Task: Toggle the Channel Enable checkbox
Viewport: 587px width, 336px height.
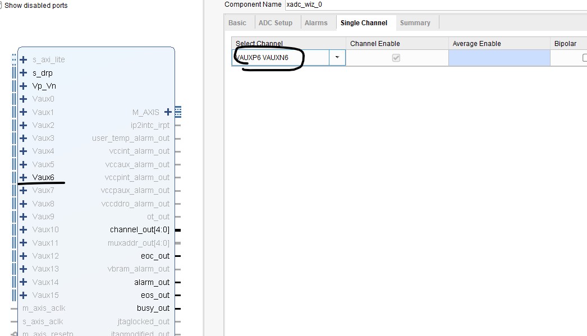Action: point(396,58)
